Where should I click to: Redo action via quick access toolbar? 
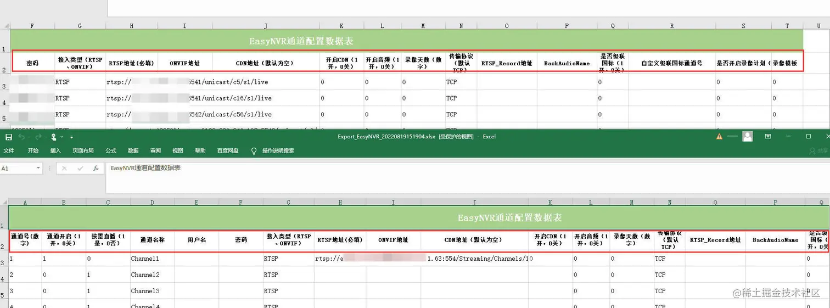(38, 137)
